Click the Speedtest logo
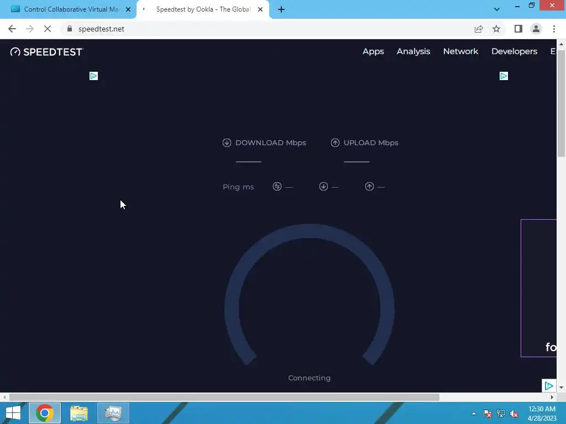Image resolution: width=566 pixels, height=424 pixels. coord(46,52)
